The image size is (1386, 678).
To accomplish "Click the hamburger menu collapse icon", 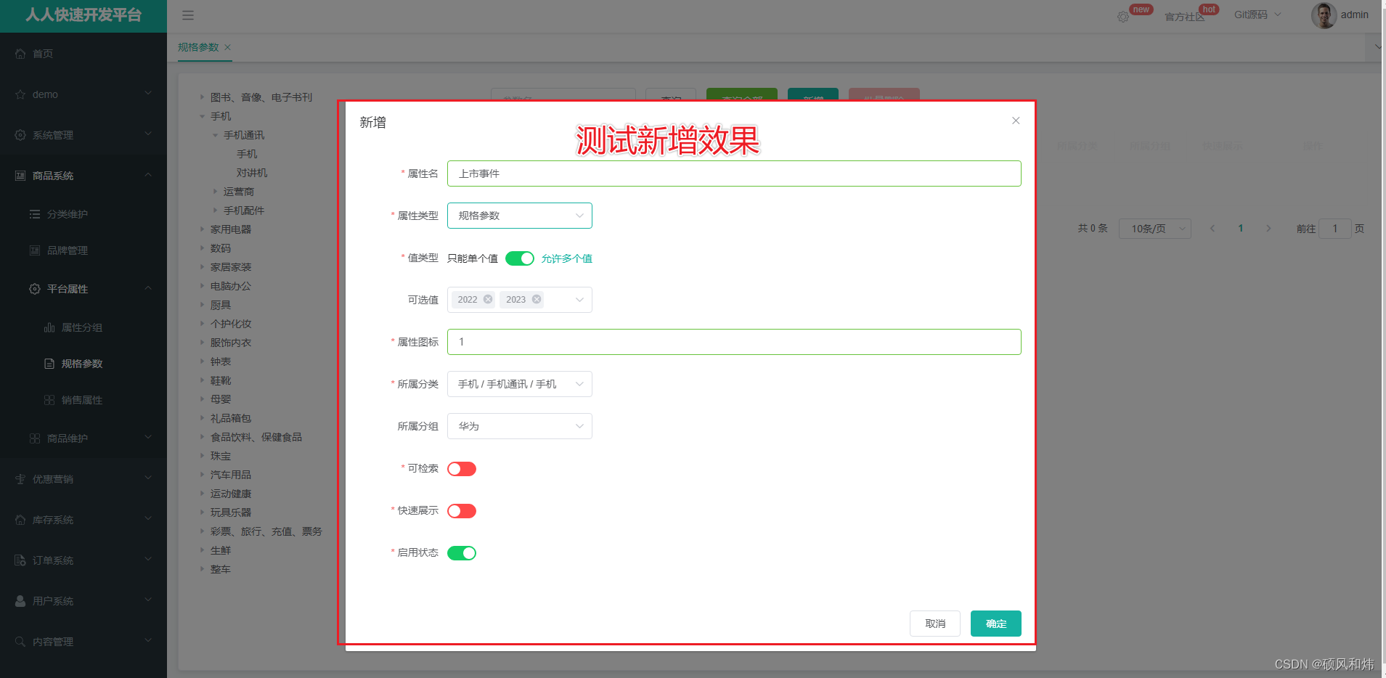I will (188, 15).
